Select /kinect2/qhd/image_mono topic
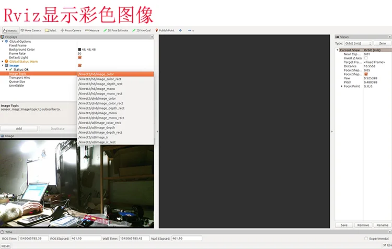 click(116, 113)
